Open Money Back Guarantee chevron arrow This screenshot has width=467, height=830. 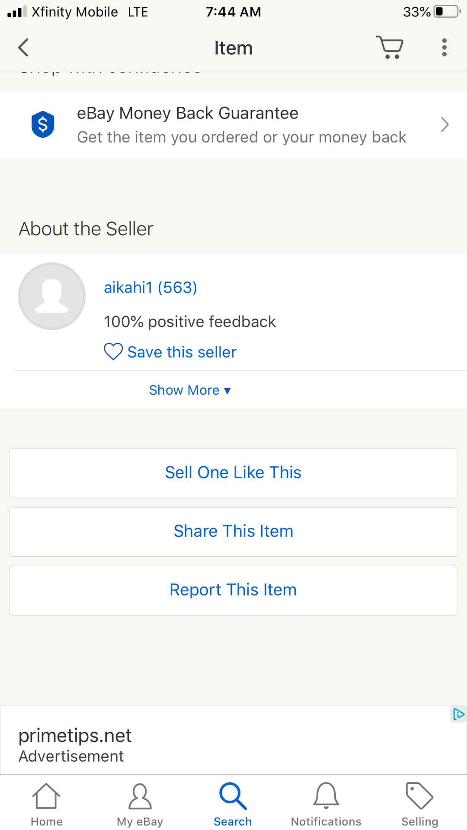click(x=445, y=124)
